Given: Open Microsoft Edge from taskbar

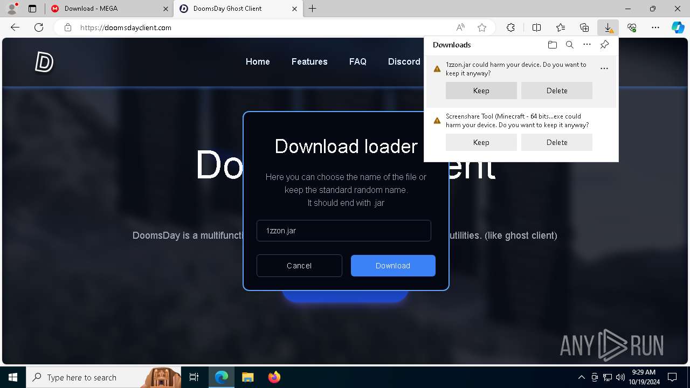Looking at the screenshot, I should pyautogui.click(x=222, y=377).
